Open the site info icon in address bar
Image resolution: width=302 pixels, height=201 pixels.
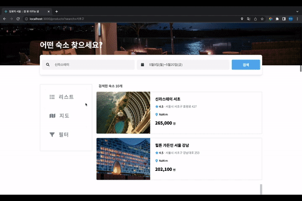pyautogui.click(x=26, y=19)
